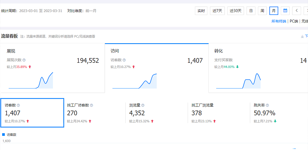Screen dimensions: 308x150
Task: Open the calendar date picker icon
Action: 285,11
